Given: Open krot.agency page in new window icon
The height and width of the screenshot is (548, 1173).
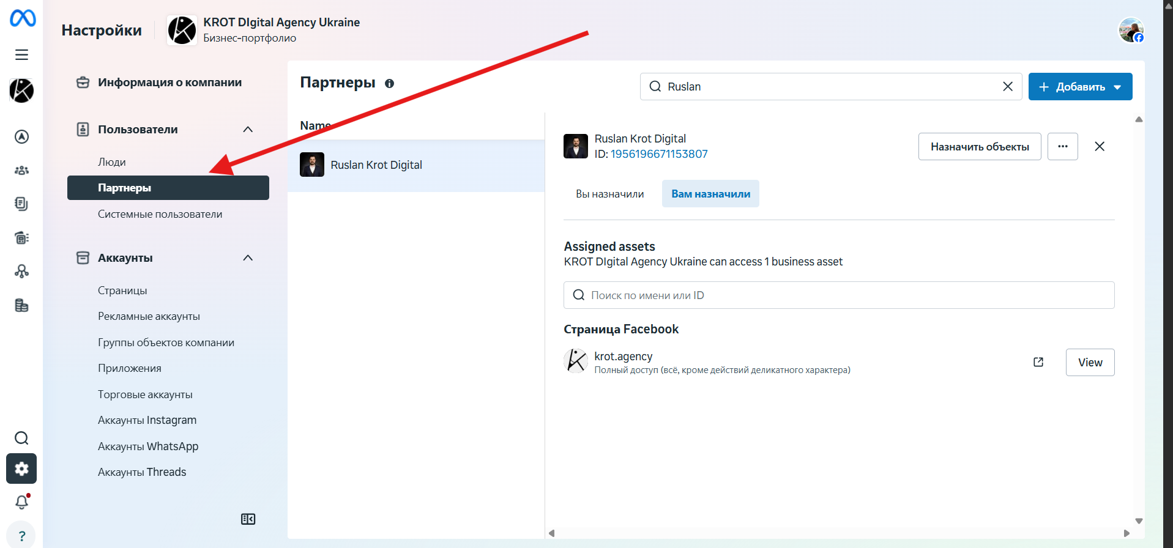Looking at the screenshot, I should click(x=1038, y=362).
